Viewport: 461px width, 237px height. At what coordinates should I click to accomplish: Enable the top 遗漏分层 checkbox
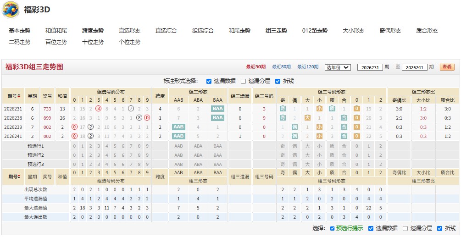pos(243,81)
